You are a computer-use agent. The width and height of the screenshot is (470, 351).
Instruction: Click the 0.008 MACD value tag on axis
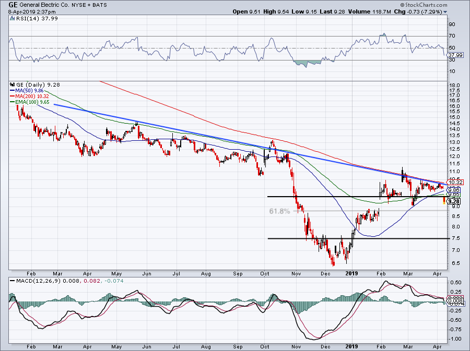(x=455, y=301)
